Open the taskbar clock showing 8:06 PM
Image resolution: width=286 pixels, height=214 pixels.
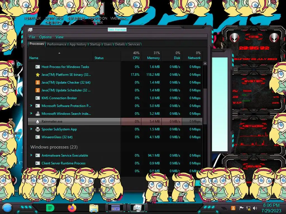pyautogui.click(x=271, y=208)
